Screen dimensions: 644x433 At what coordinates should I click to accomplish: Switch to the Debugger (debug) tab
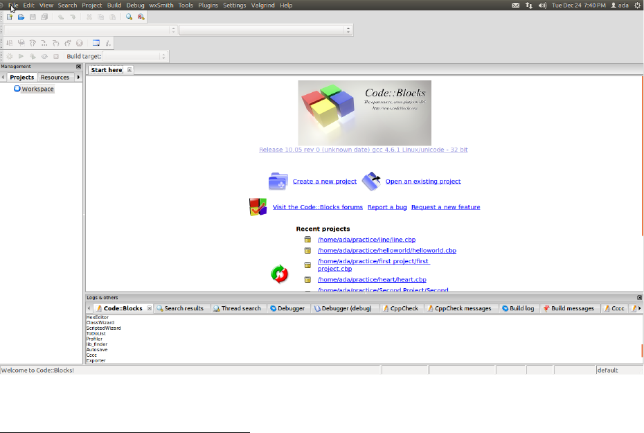click(x=343, y=308)
